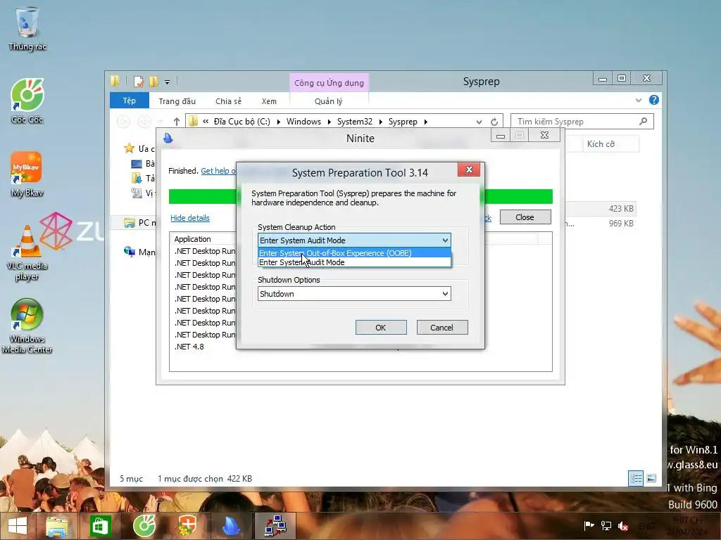The height and width of the screenshot is (540, 721).
Task: Open the My Bkav desktop shortcut
Action: (x=27, y=174)
